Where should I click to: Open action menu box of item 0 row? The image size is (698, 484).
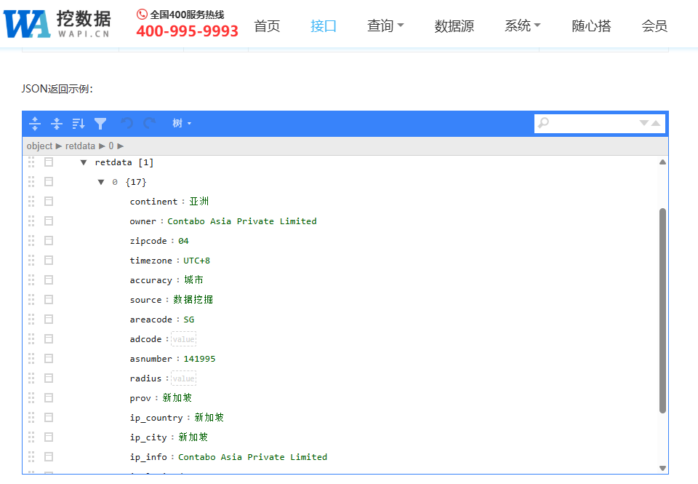coord(49,182)
